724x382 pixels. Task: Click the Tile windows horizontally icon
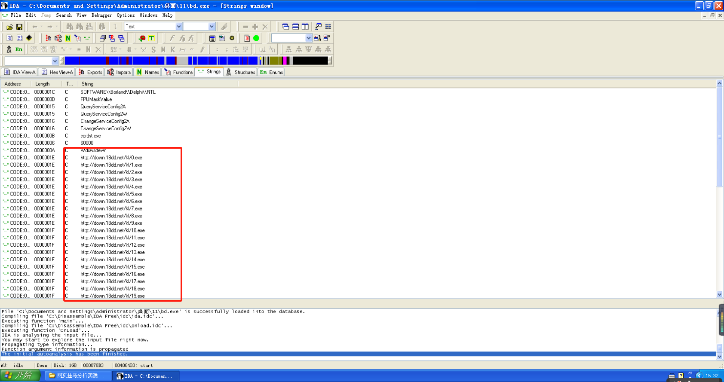point(295,27)
